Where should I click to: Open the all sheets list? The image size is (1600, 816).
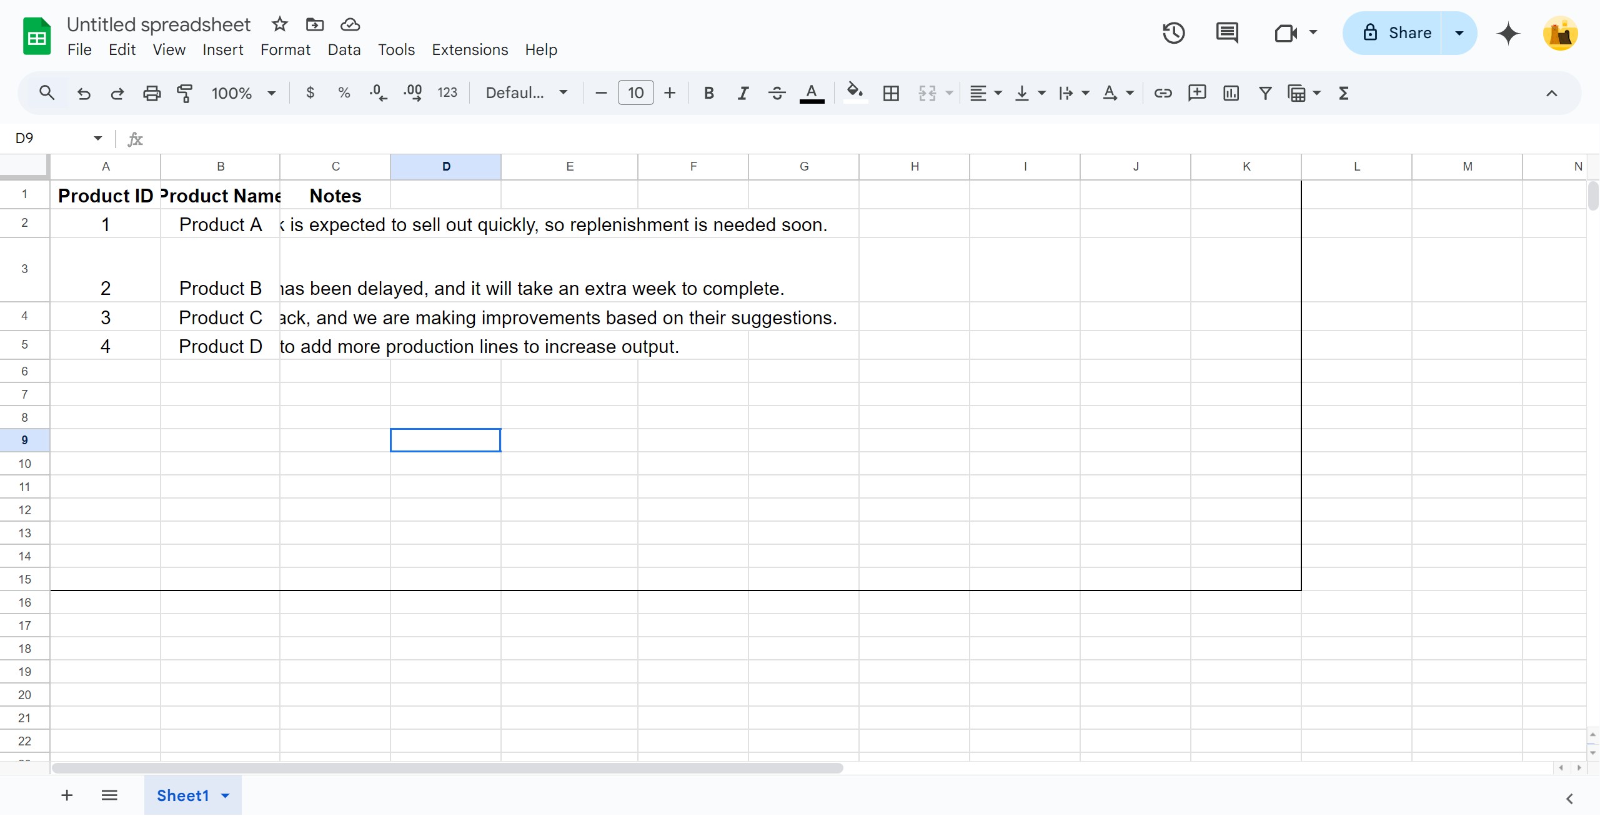point(109,795)
